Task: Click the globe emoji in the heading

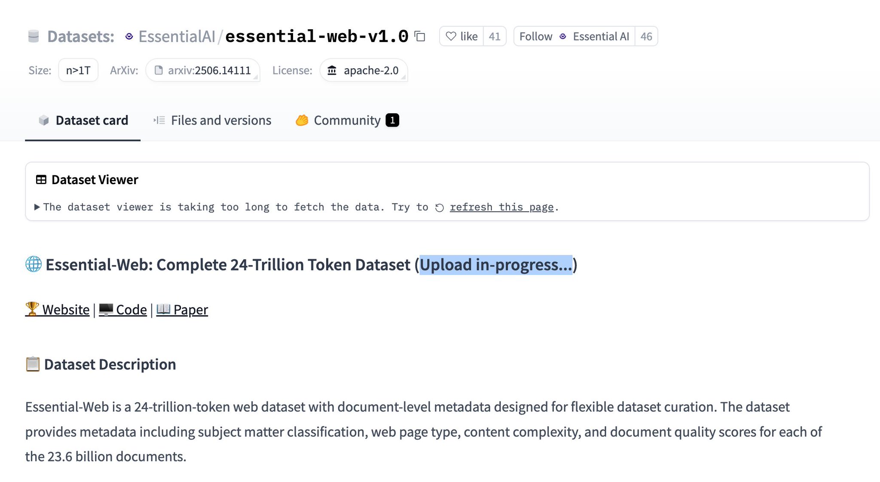Action: click(34, 264)
